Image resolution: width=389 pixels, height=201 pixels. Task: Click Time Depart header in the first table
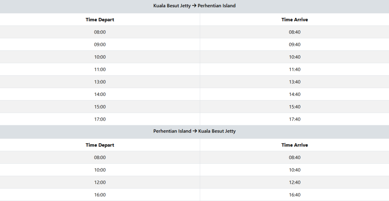(x=100, y=20)
